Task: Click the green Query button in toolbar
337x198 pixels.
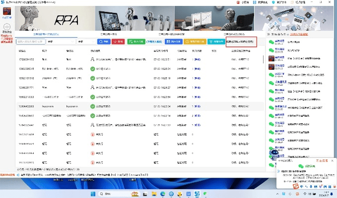Action: [105, 42]
